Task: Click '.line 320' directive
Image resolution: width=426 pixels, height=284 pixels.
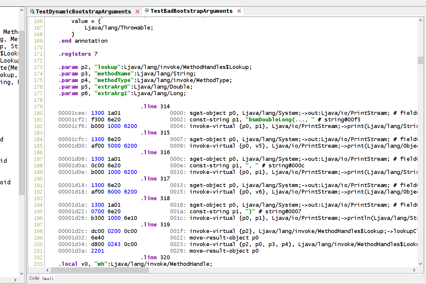Action: click(155, 257)
